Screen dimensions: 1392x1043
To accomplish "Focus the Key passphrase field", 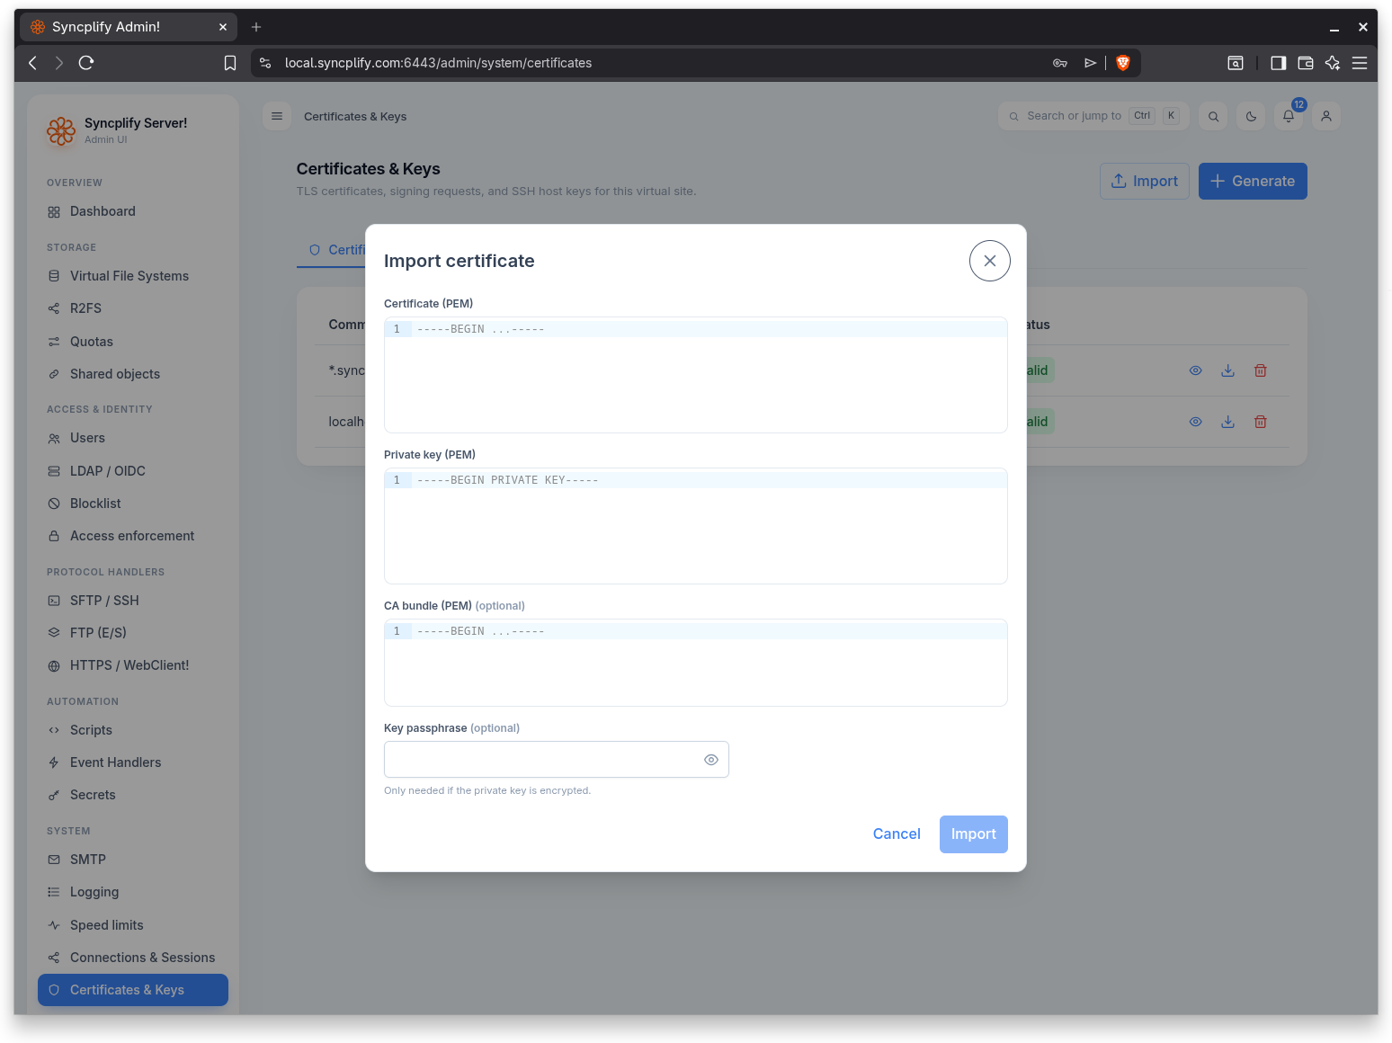I will (x=556, y=760).
